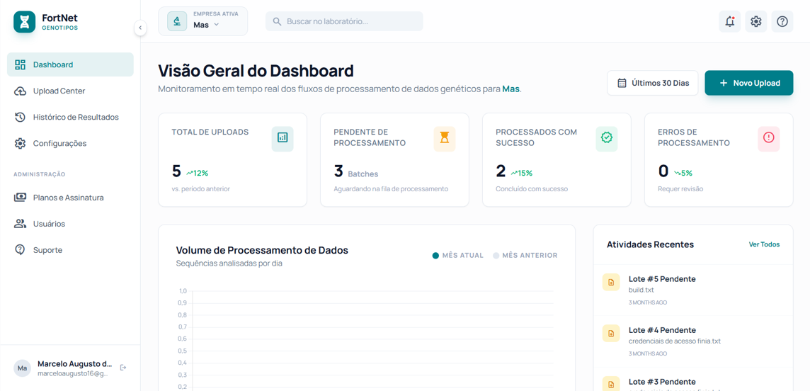Click the build.txt file name
810x391 pixels.
[641, 290]
